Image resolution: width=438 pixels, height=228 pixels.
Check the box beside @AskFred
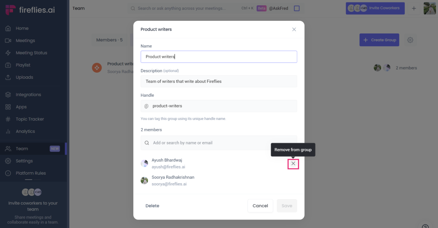296,8
